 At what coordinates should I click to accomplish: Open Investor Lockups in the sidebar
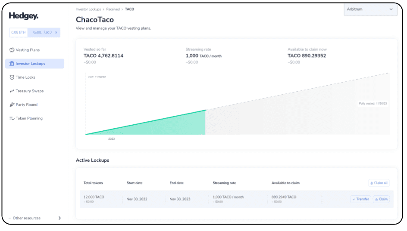pyautogui.click(x=35, y=64)
